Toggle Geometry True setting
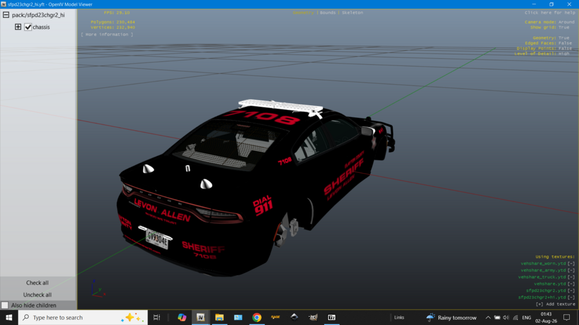This screenshot has width=579, height=325. tap(551, 38)
